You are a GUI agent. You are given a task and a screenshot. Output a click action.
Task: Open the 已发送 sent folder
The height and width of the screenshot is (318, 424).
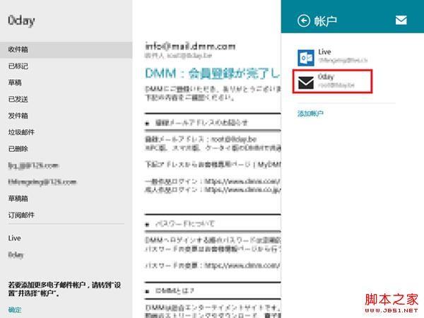66,99
